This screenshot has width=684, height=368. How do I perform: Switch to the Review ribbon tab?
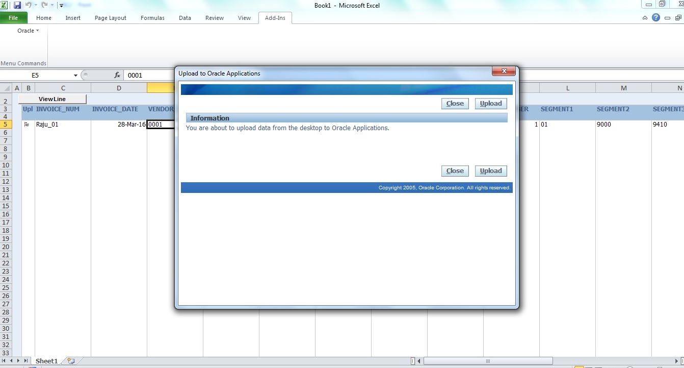point(215,18)
